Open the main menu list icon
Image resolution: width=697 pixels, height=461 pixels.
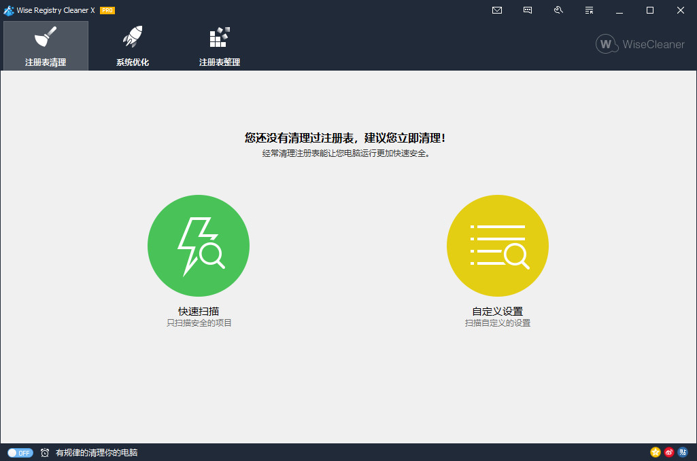pos(589,10)
